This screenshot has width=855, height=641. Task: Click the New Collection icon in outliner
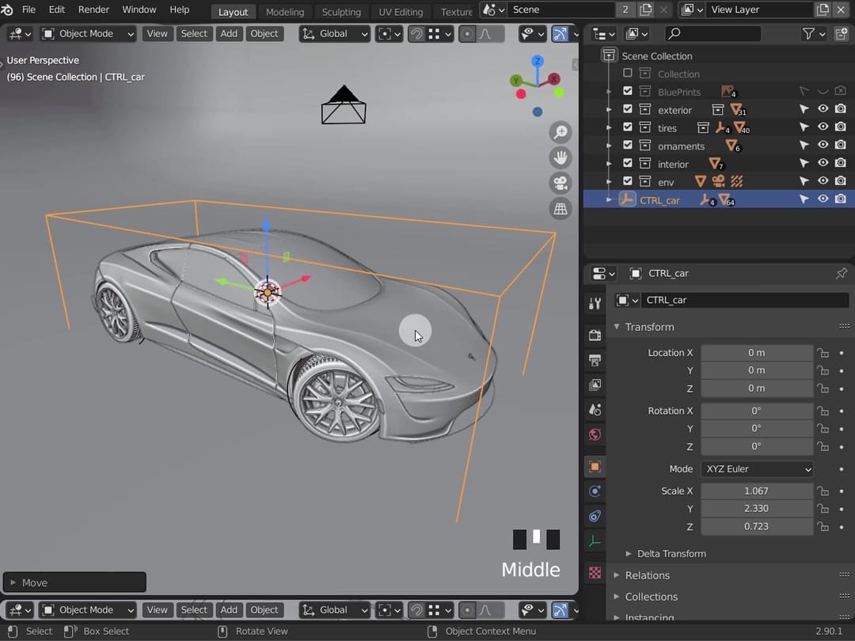(841, 33)
